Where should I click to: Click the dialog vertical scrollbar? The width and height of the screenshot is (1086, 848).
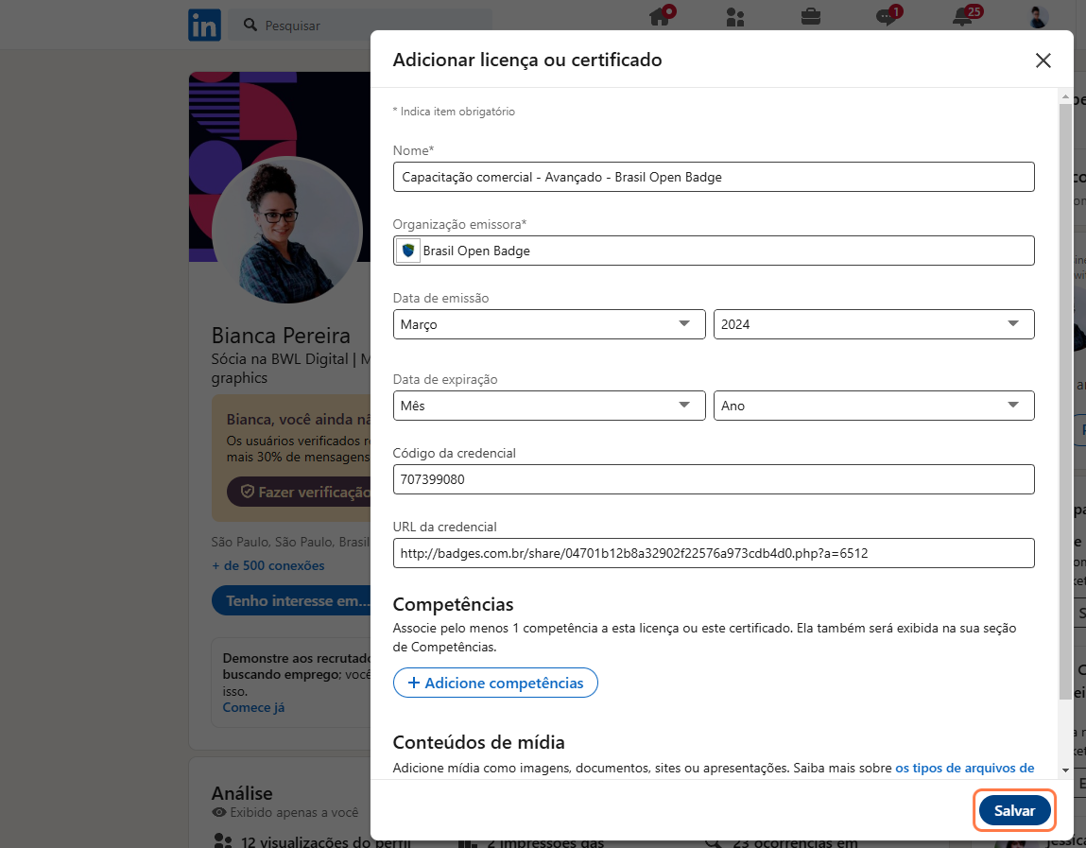[1065, 402]
